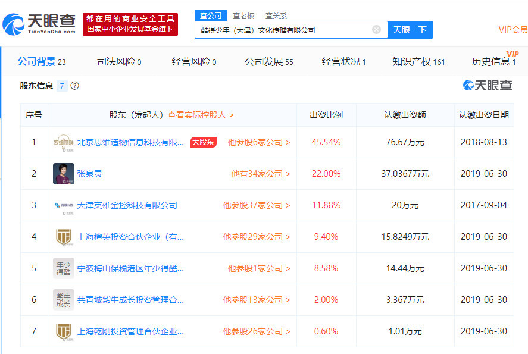Screen dimensions: 528x354
Task: Click the red 都在用的商业安全工具 banner
Action: 130,24
